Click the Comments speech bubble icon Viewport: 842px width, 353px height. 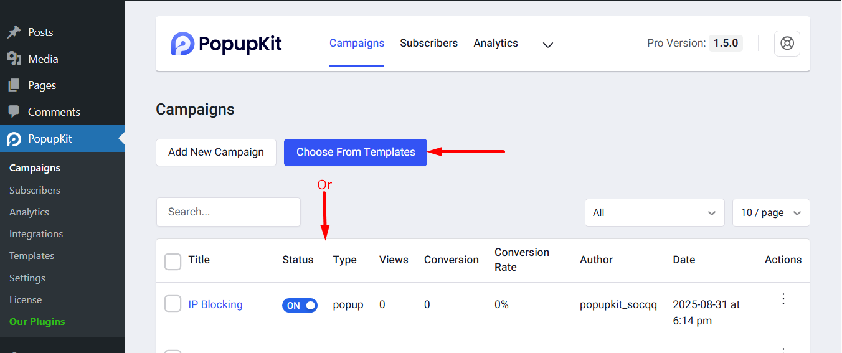point(14,112)
